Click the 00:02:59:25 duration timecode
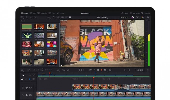The width and height of the screenshot is (170, 100). pos(124,17)
